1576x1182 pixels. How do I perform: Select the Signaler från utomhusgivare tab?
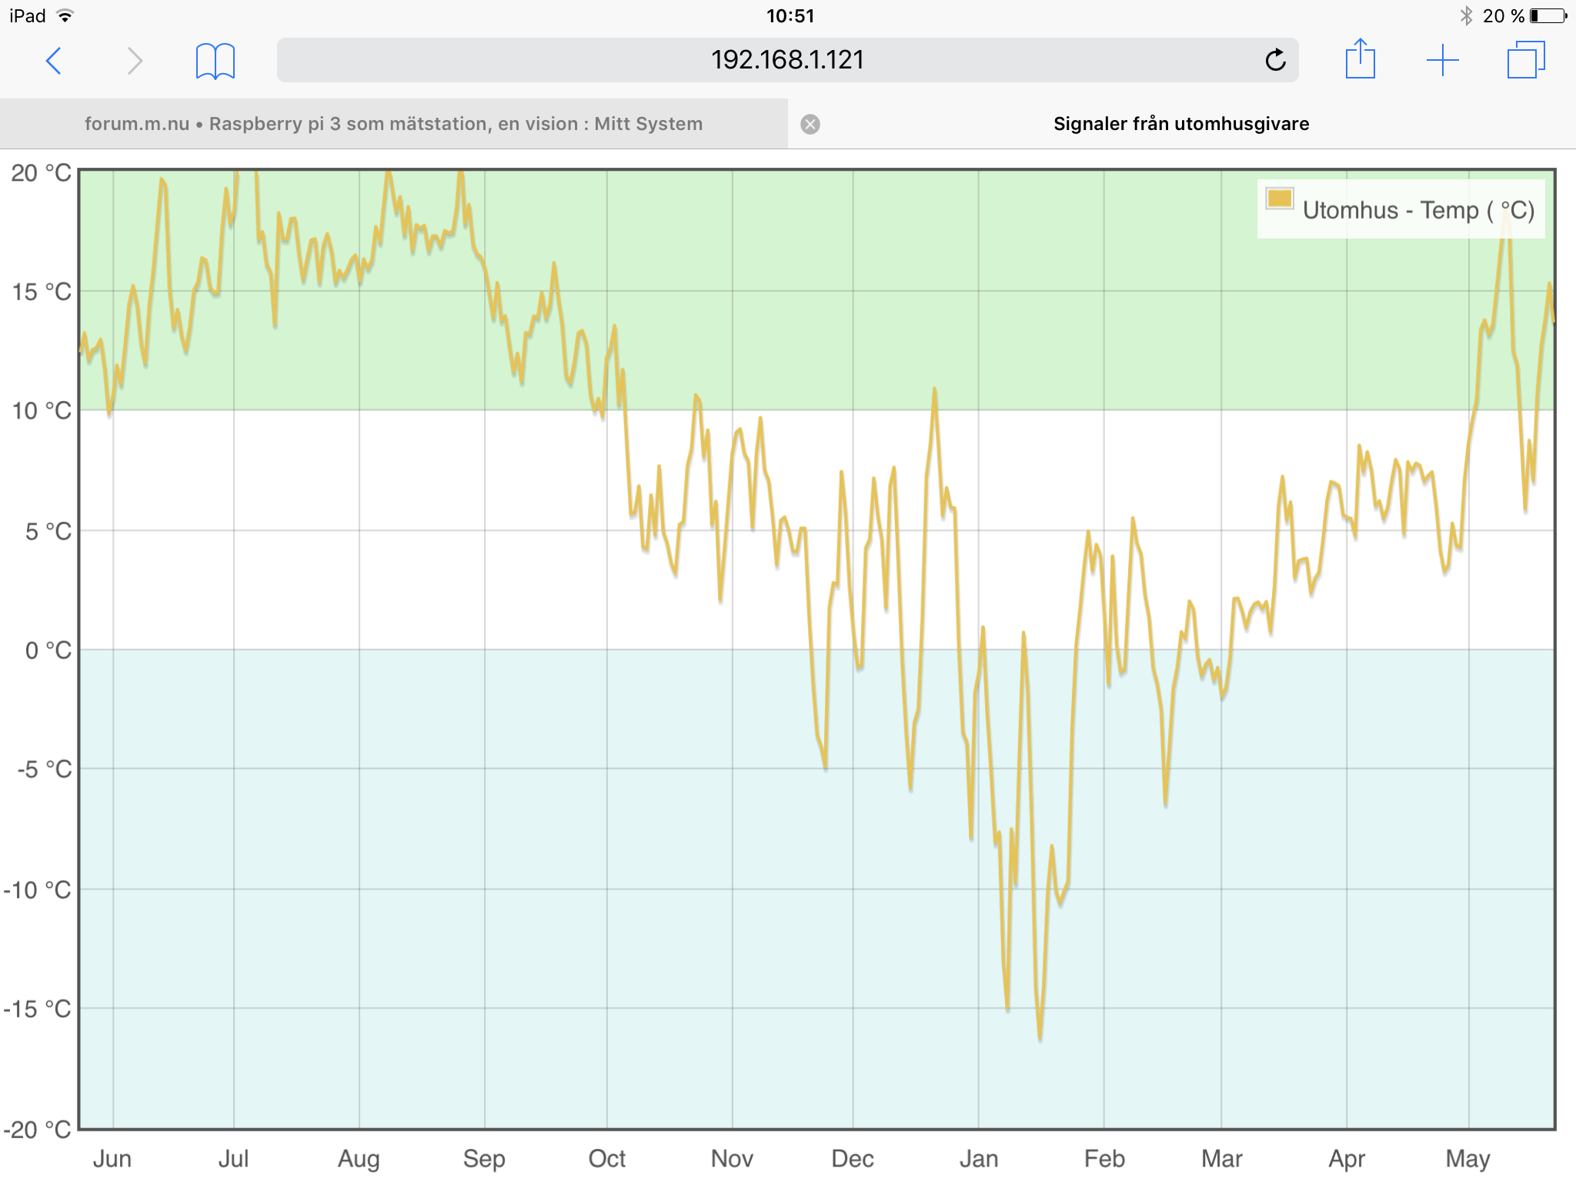tap(1180, 124)
